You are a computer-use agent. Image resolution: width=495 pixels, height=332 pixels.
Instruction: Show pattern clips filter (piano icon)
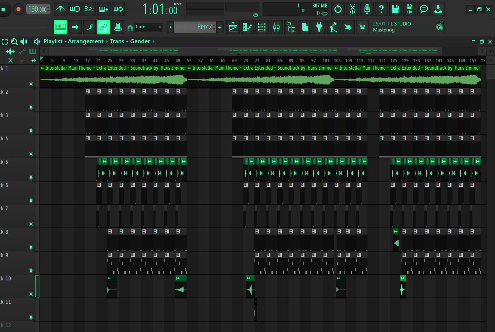click(x=33, y=52)
